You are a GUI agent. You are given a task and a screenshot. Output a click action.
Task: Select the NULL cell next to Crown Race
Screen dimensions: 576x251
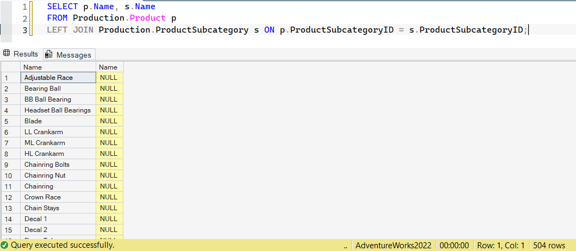(109, 197)
